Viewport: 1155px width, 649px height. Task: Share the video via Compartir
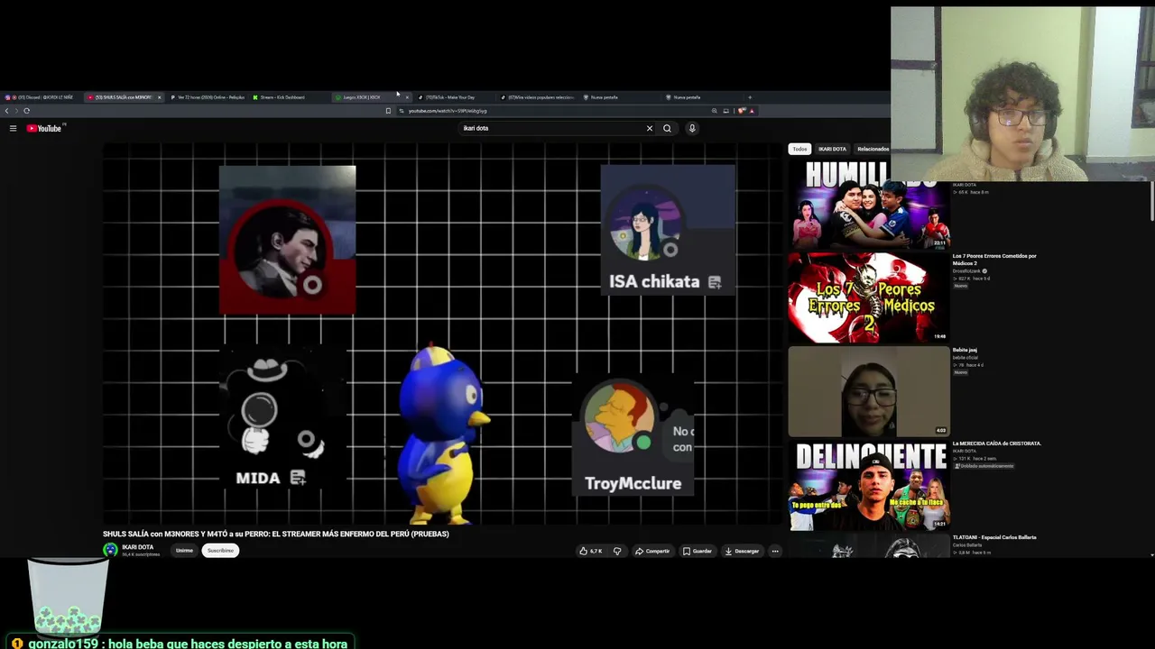point(652,551)
